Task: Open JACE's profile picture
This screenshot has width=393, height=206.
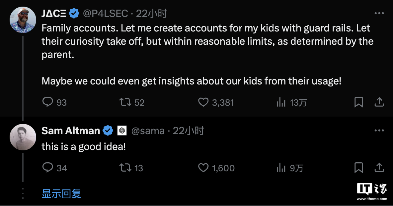Action: (23, 19)
